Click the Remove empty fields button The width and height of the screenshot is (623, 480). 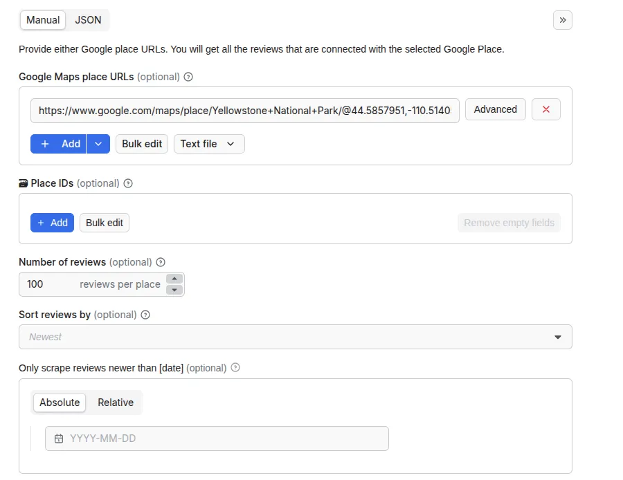tap(509, 222)
